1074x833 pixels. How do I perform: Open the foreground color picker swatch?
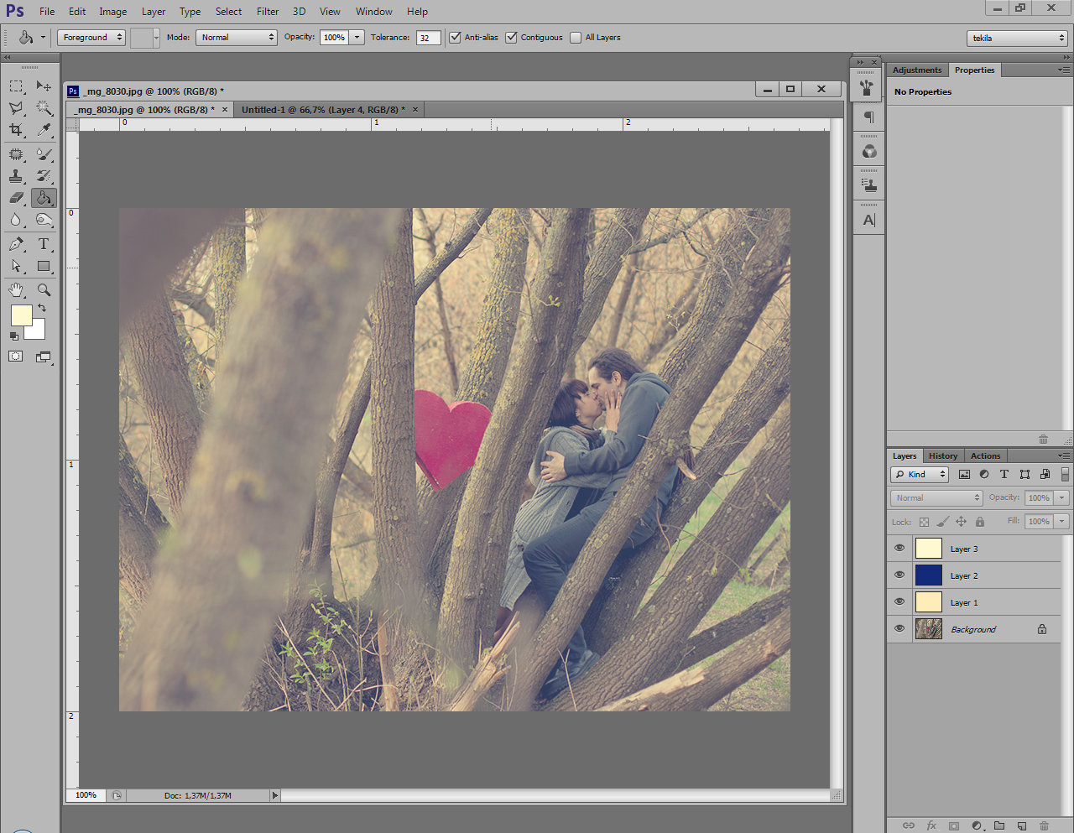[20, 314]
